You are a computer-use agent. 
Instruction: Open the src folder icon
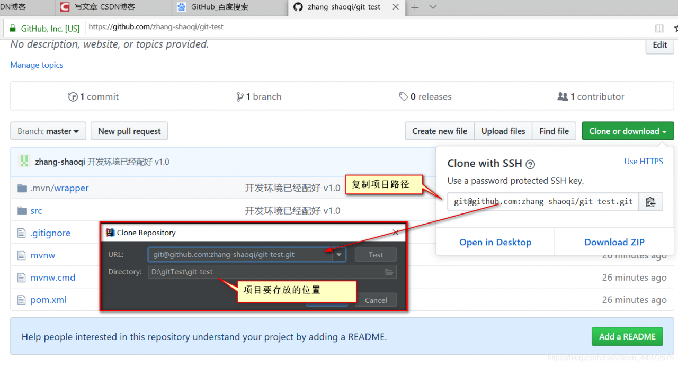[x=22, y=210]
